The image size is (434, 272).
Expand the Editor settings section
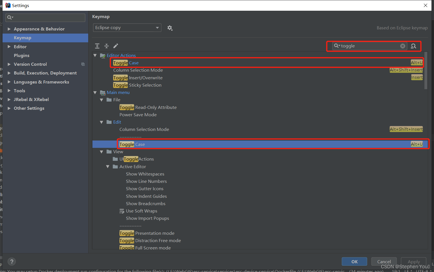[9, 47]
